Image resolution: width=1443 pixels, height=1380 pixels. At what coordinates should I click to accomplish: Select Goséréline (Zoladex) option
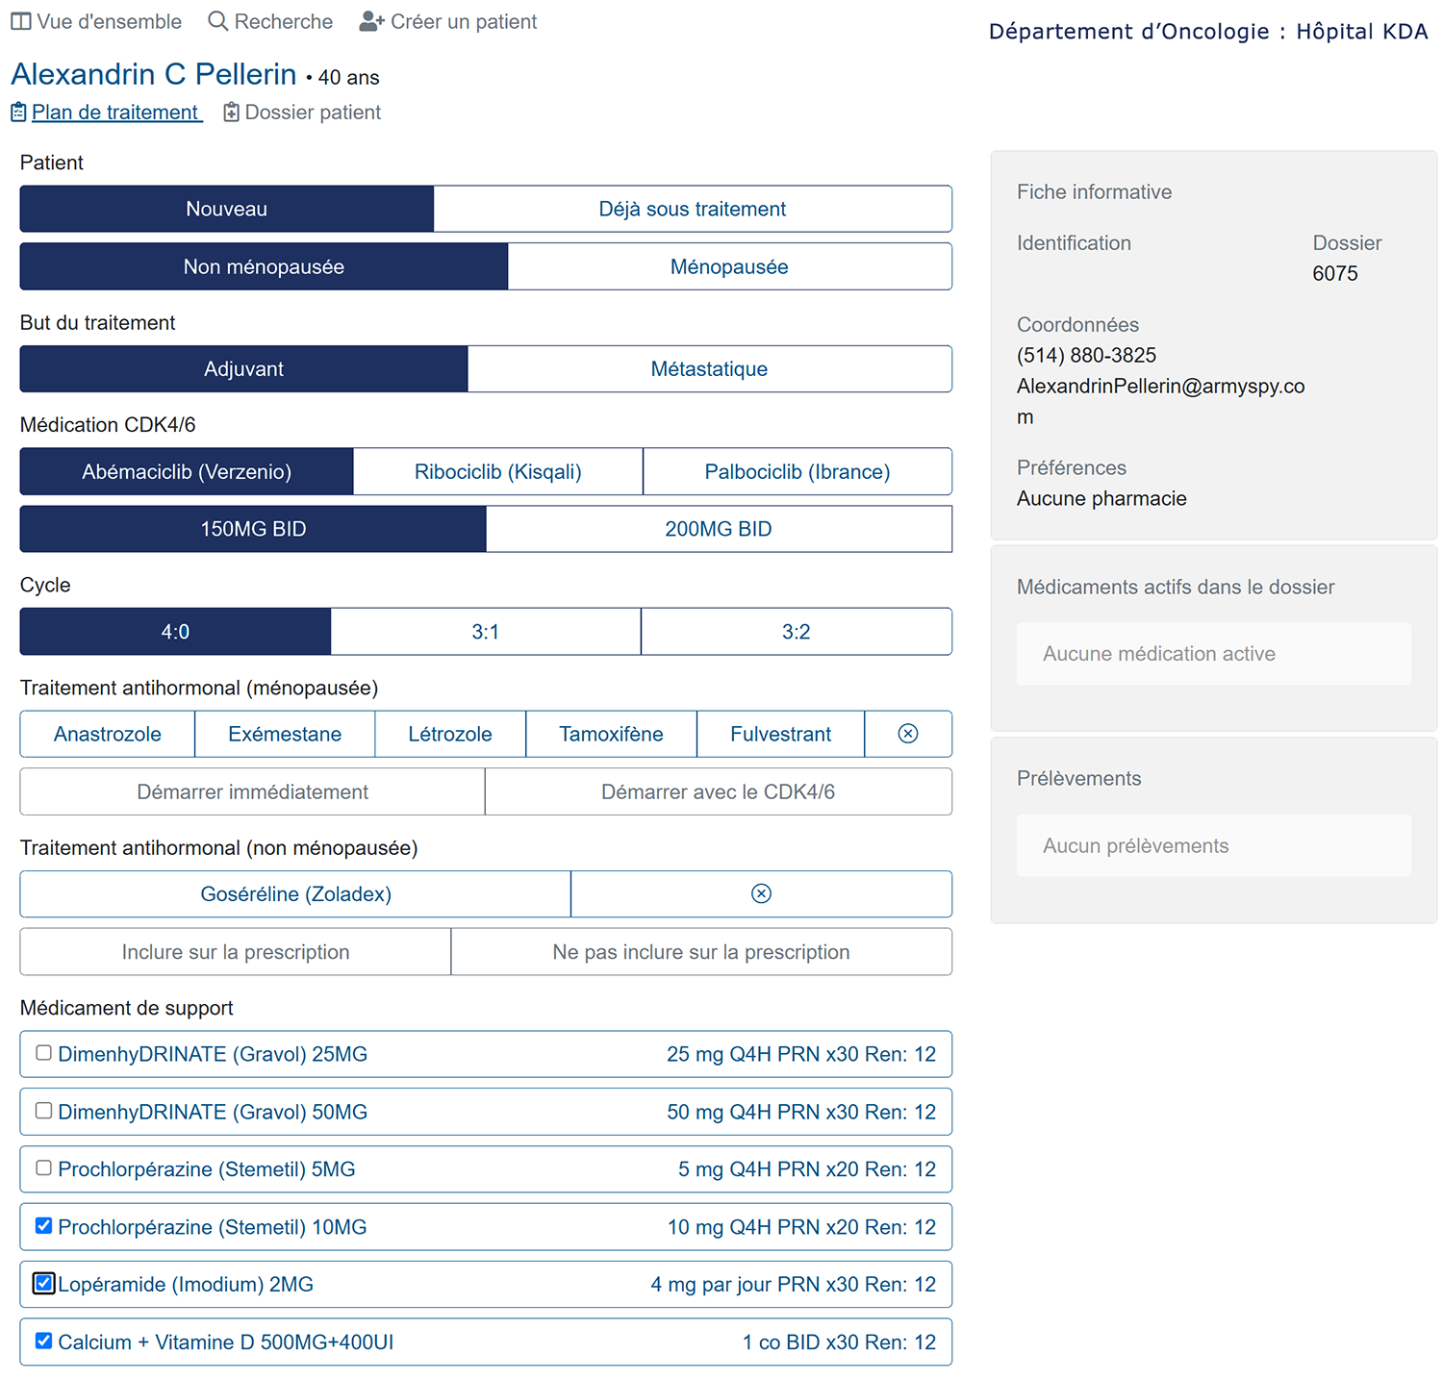pyautogui.click(x=295, y=894)
